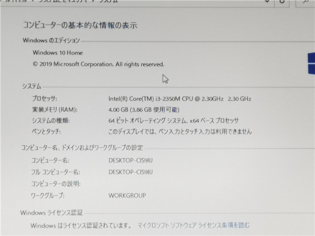Select the フル コンピューター名 value DESKTOP-CIS9IU
Screen dimensions: 315x236
pyautogui.click(x=130, y=172)
